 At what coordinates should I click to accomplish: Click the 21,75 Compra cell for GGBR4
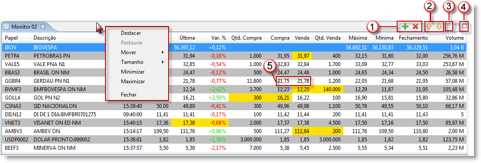[x=283, y=81]
